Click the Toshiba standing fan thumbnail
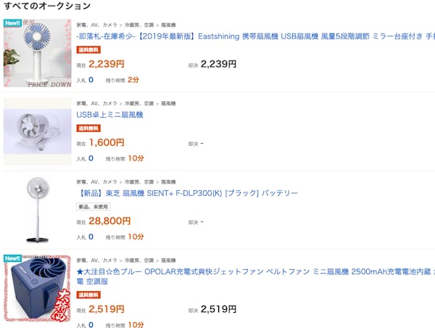Image resolution: width=435 pixels, height=328 pixels. point(37,210)
